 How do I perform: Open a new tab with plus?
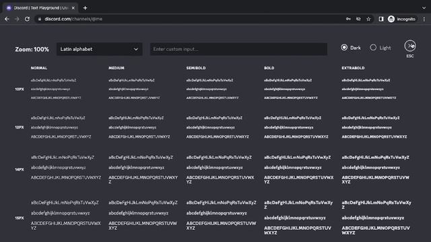(x=86, y=8)
